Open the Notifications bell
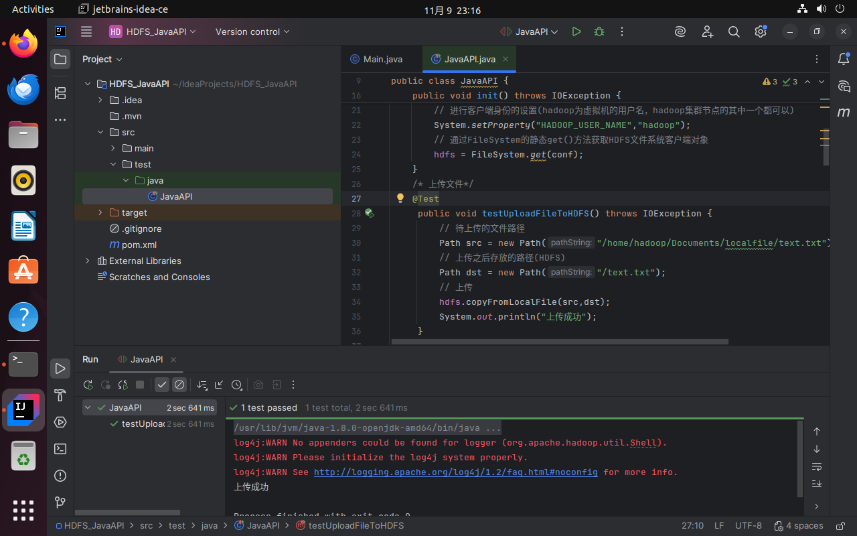This screenshot has height=536, width=857. pos(844,59)
